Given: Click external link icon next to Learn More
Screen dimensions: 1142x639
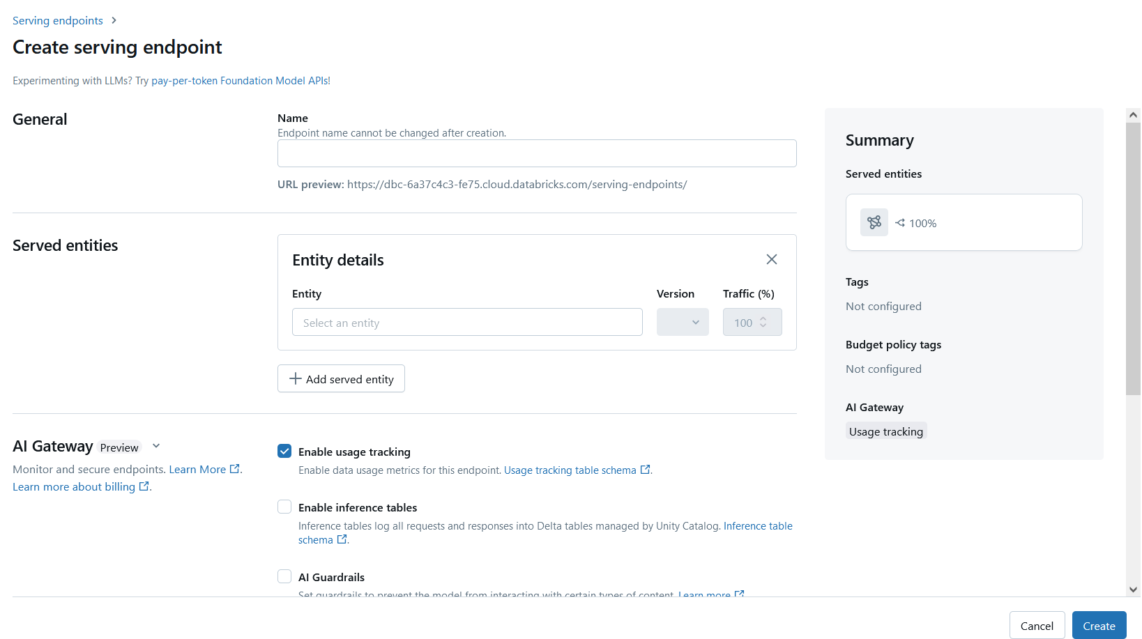Looking at the screenshot, I should pos(235,469).
